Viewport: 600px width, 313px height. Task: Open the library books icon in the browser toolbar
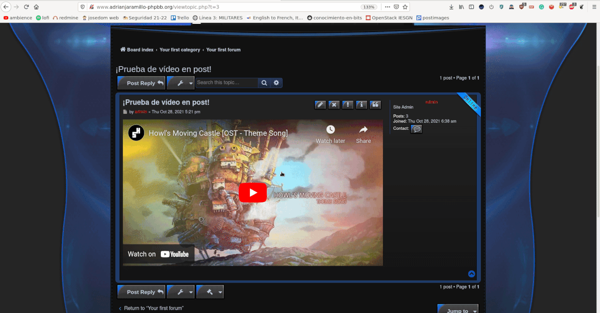click(461, 7)
